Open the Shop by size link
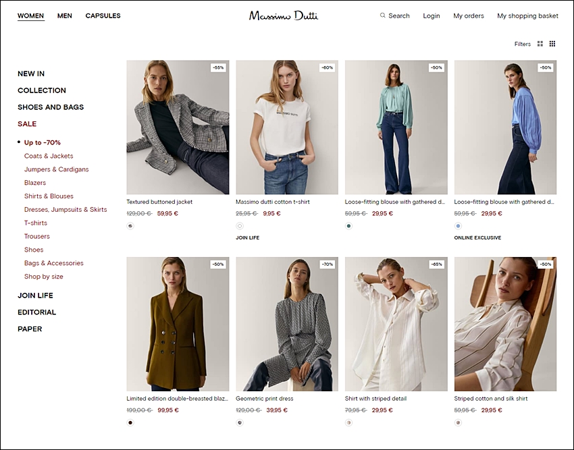The width and height of the screenshot is (574, 450). tap(44, 277)
